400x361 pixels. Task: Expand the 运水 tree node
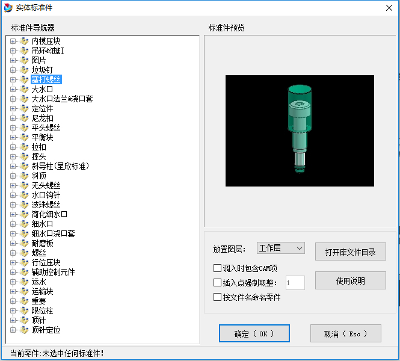13,282
